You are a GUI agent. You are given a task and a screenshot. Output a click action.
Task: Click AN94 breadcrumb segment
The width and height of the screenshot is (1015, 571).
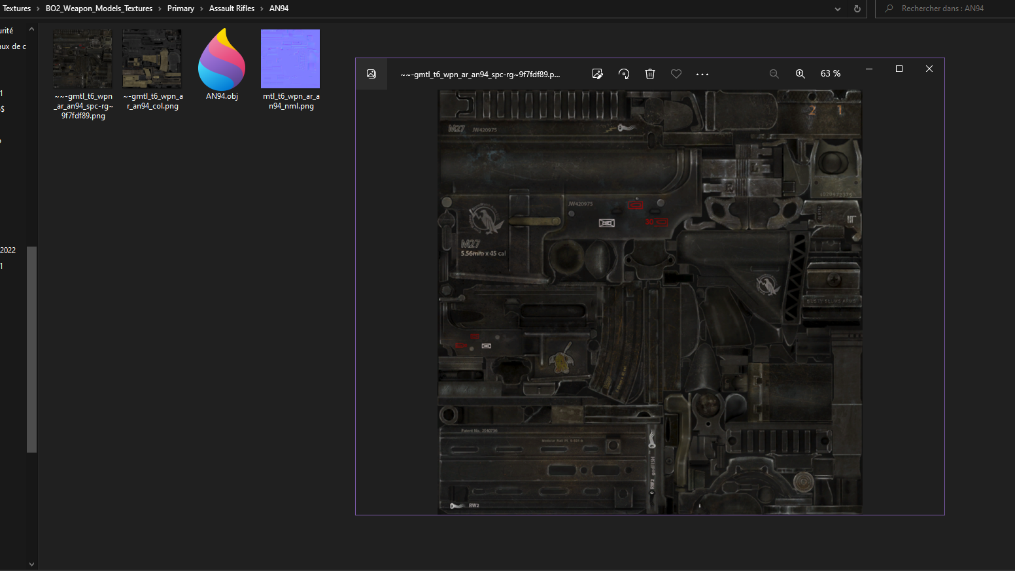pyautogui.click(x=279, y=9)
